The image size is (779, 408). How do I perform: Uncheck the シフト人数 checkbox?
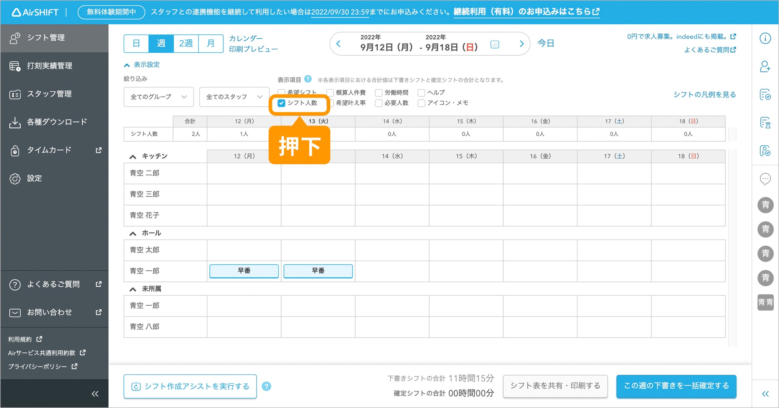coord(281,103)
